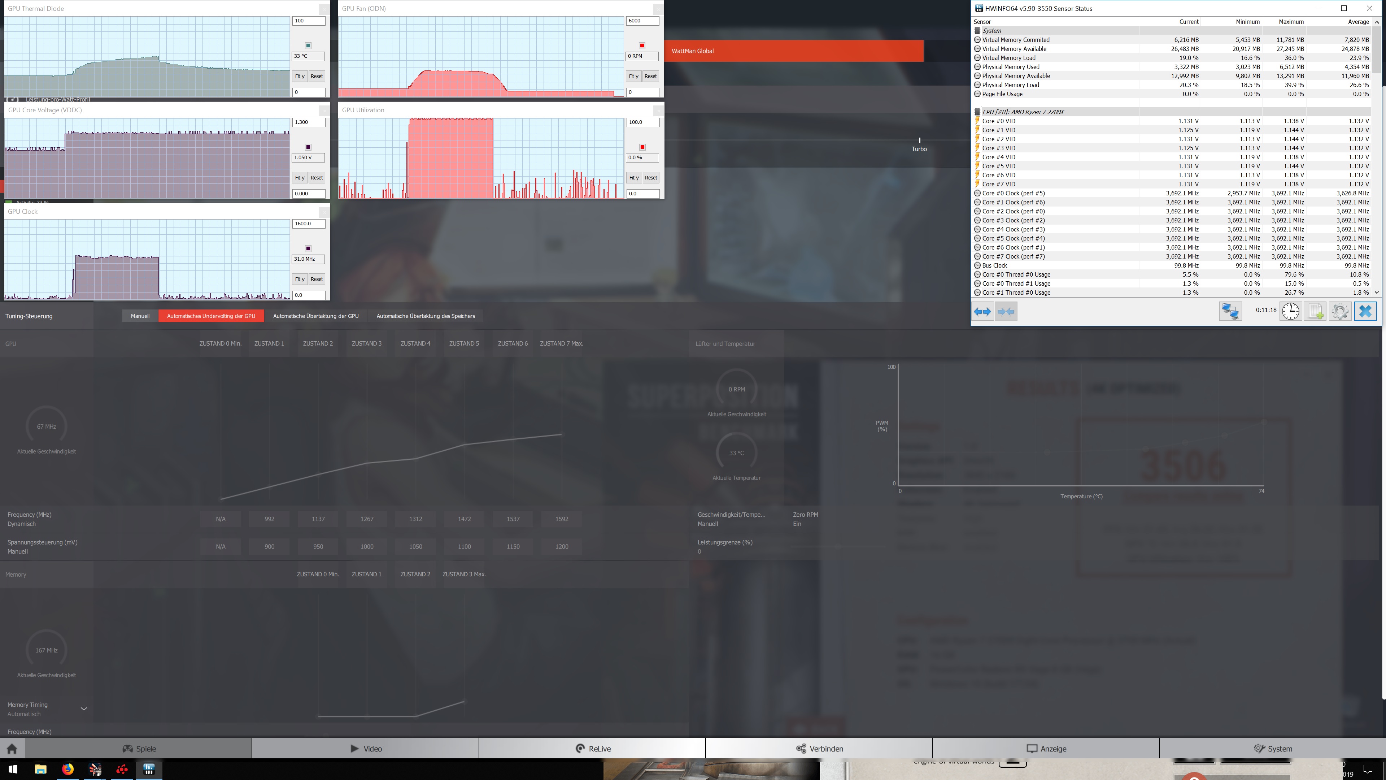Click the collapse columns arrows icon in HWiNFO

coord(1006,311)
